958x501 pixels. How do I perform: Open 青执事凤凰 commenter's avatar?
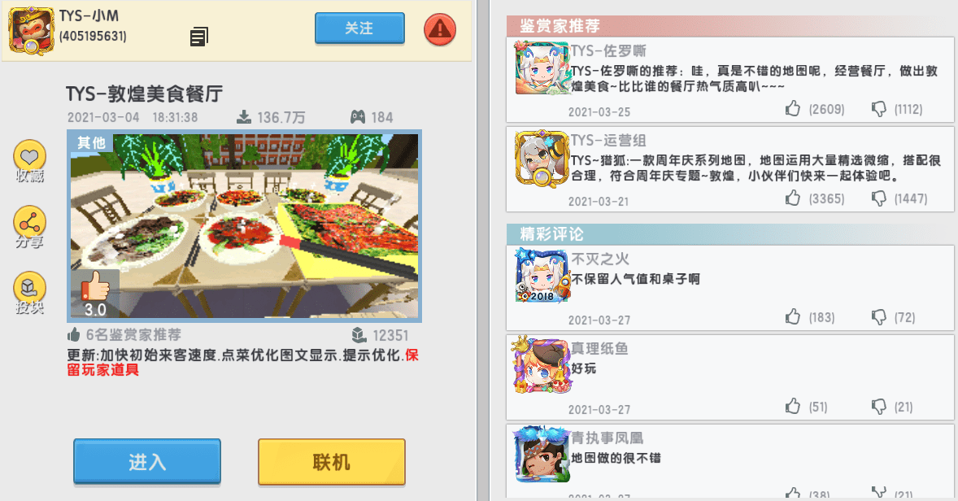pos(542,455)
